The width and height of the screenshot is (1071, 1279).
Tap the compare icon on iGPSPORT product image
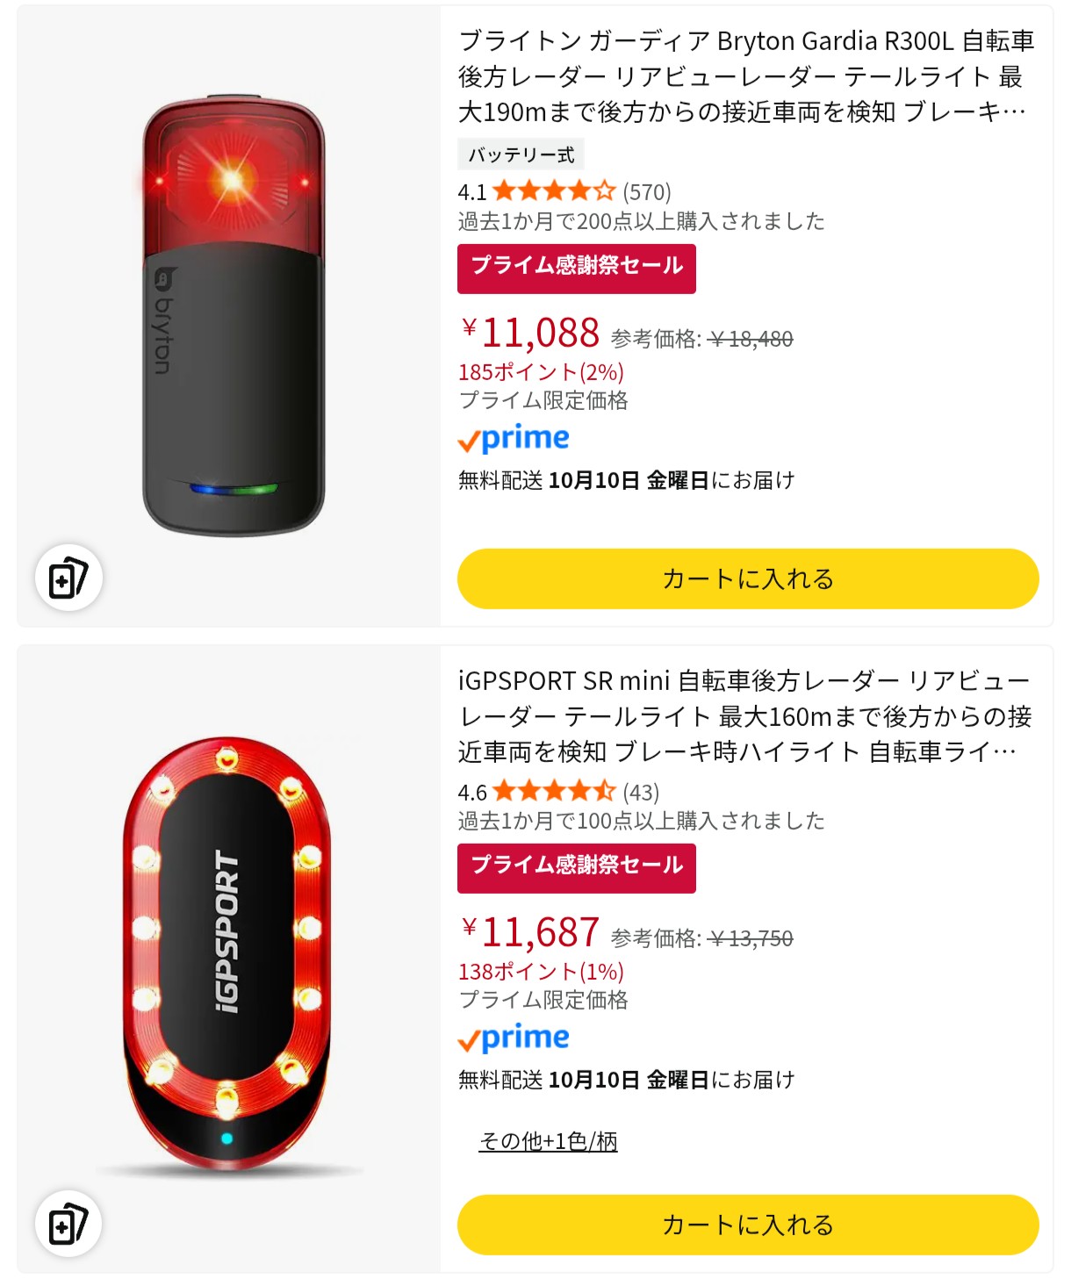(68, 1224)
